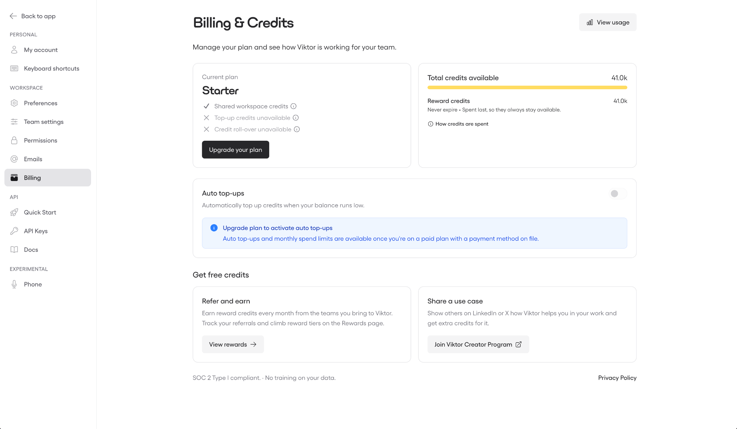Click the API Keys key icon
Screen dimensions: 737x429
click(14, 231)
